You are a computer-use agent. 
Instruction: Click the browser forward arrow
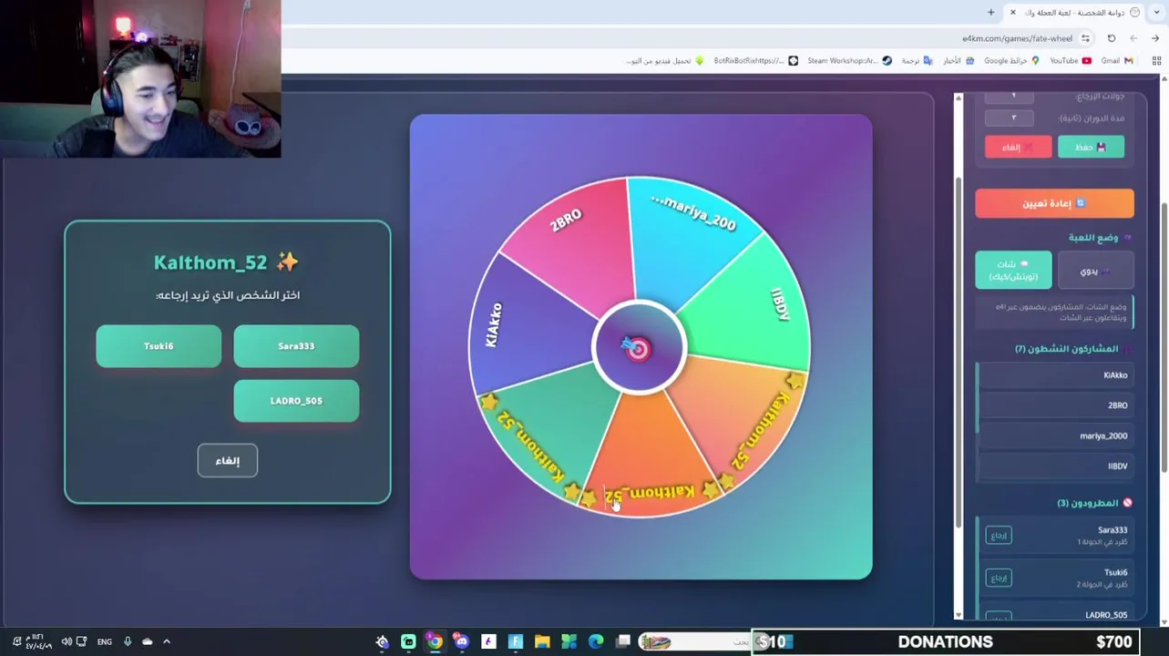(x=1133, y=38)
